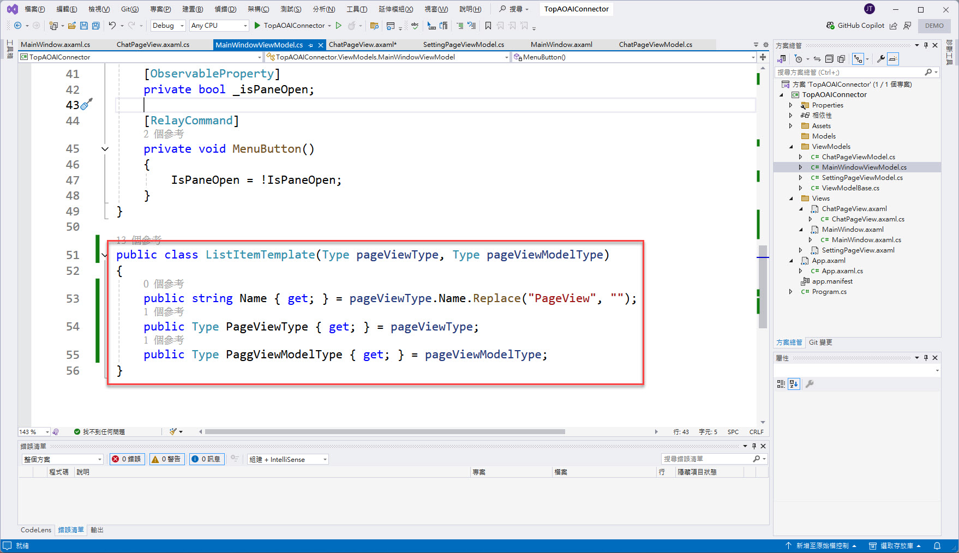Click the categorized view icon in Properties panel
Image resolution: width=959 pixels, height=553 pixels.
[781, 384]
